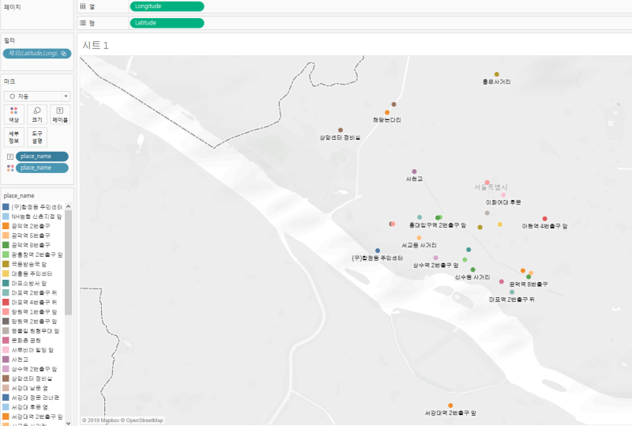This screenshot has width=632, height=426.
Task: Select 명물길 원형무대 앞 in the legend
Action: coord(36,331)
